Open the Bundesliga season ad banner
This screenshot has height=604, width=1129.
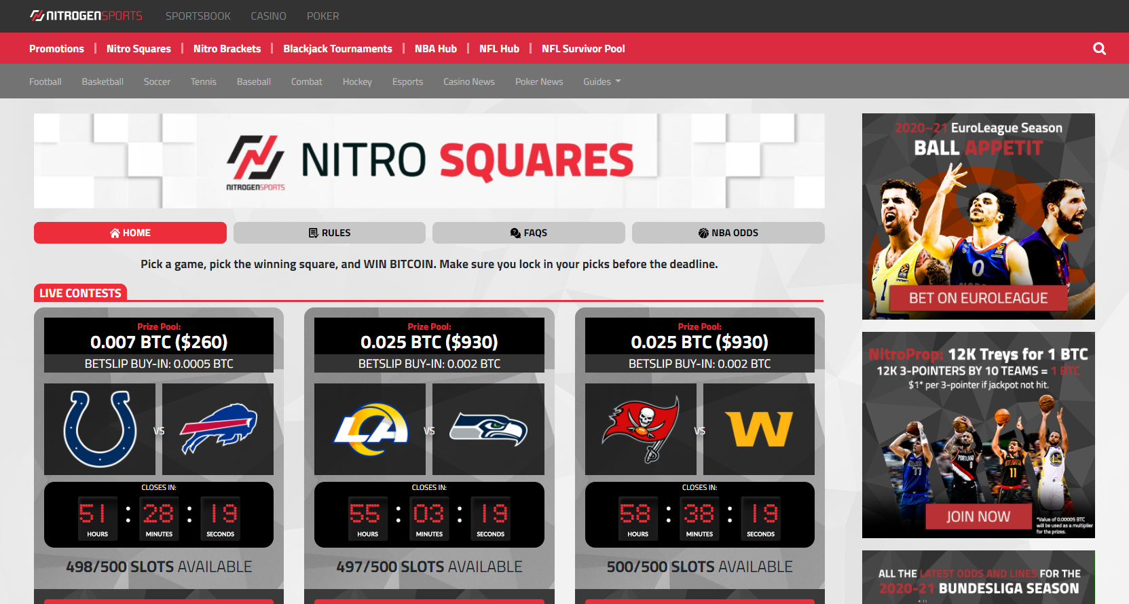pyautogui.click(x=978, y=577)
